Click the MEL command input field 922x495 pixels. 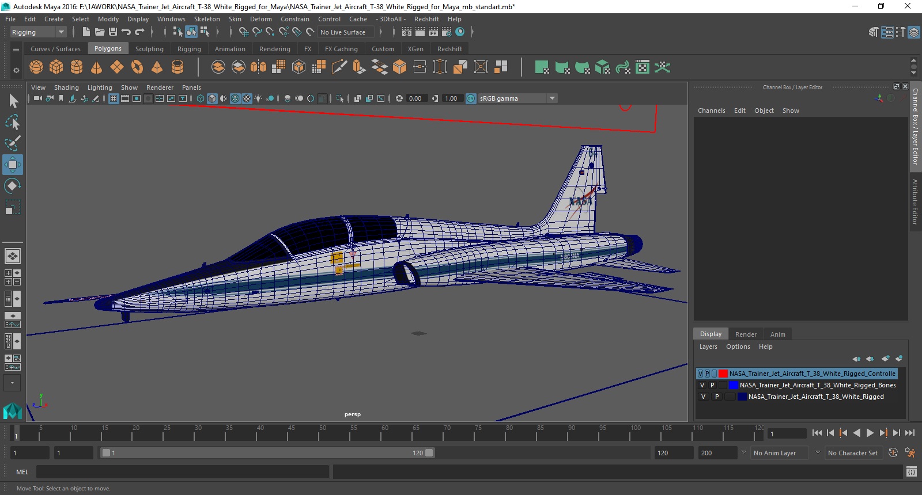coord(183,472)
